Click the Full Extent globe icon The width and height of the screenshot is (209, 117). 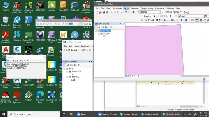coord(153,20)
